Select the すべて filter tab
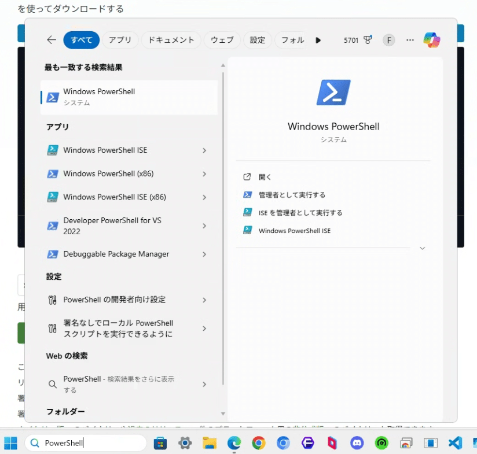Image resolution: width=477 pixels, height=454 pixels. point(81,40)
